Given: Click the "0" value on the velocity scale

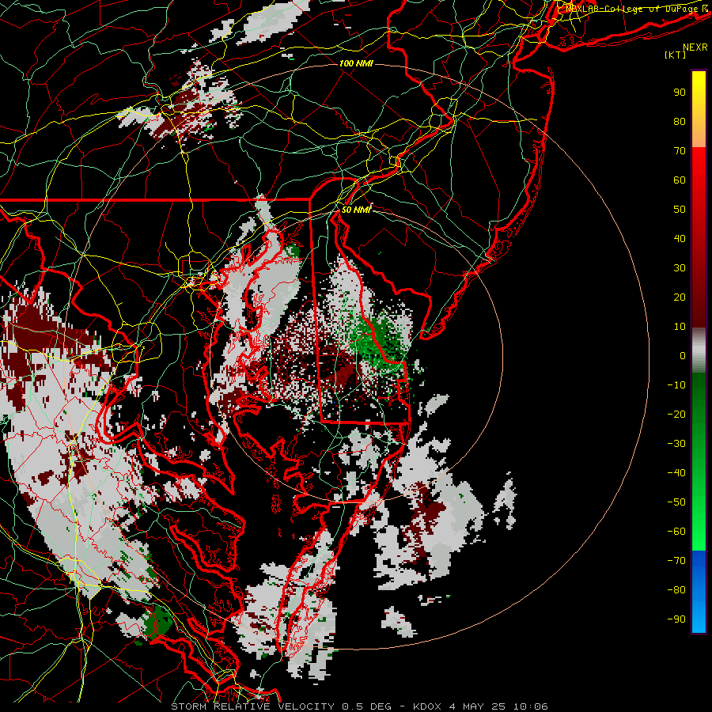Looking at the screenshot, I should (683, 355).
